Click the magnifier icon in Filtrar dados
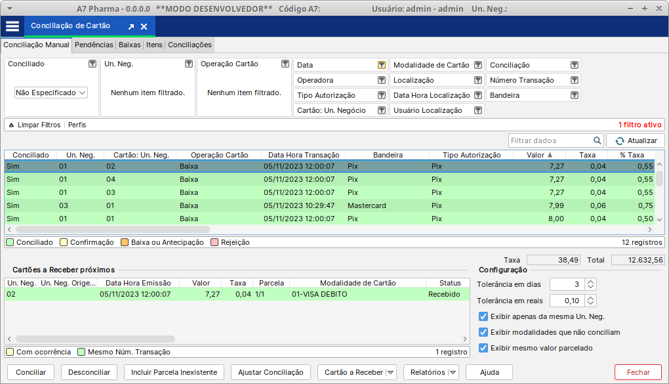This screenshot has height=384, width=669. pos(598,140)
